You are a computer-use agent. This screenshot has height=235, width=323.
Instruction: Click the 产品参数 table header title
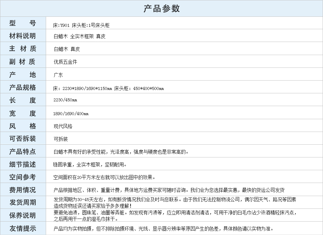click(161, 8)
